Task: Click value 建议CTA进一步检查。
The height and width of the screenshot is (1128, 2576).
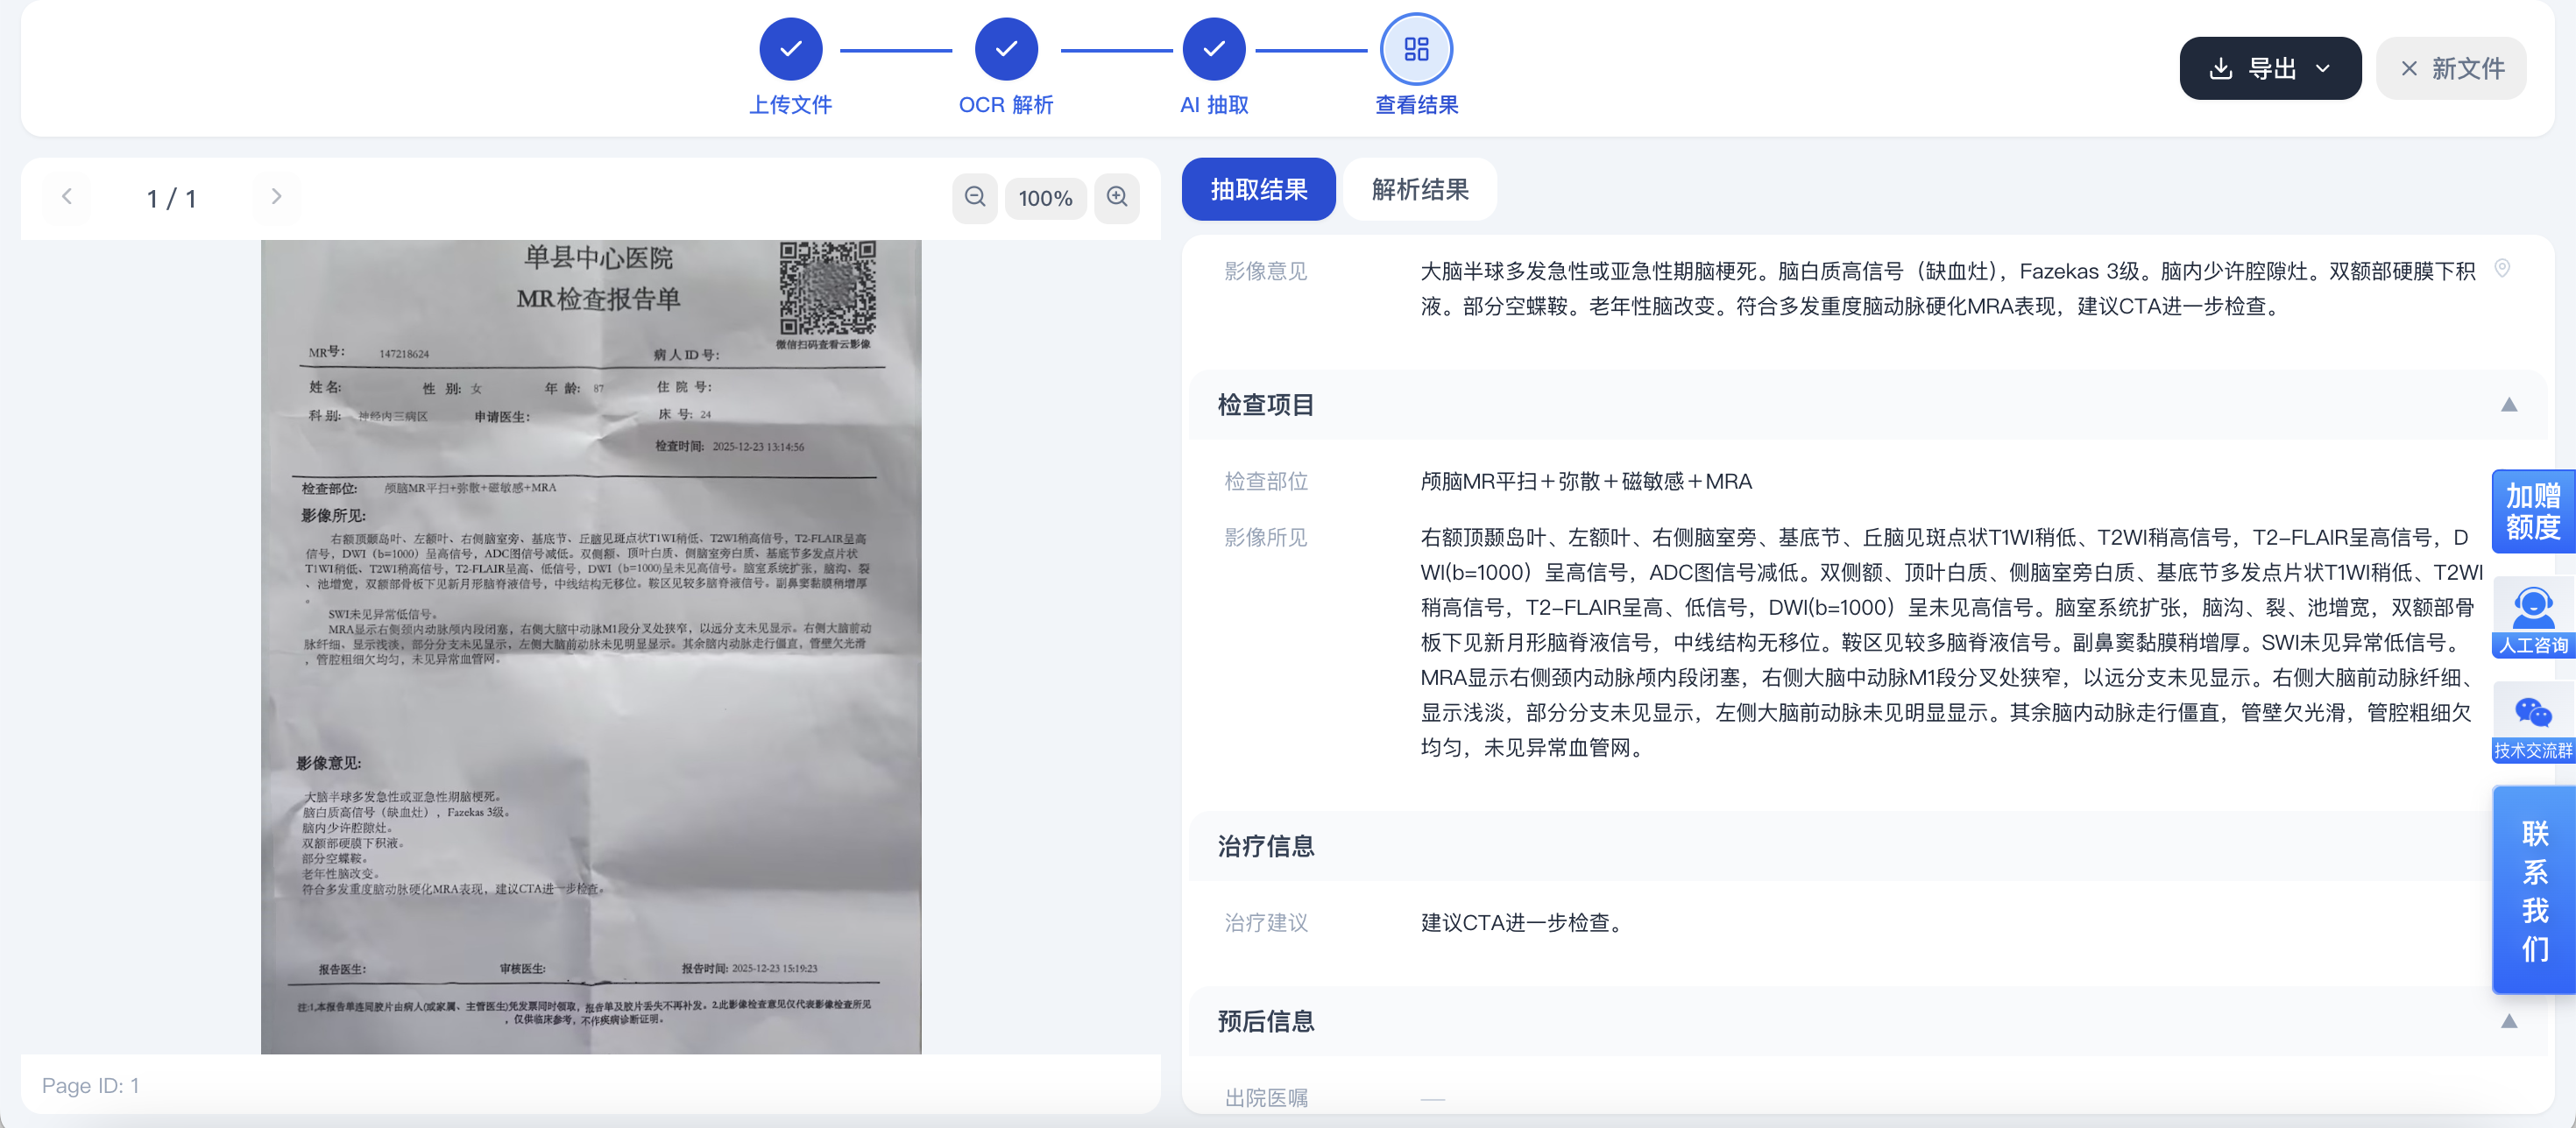Action: [x=1525, y=923]
